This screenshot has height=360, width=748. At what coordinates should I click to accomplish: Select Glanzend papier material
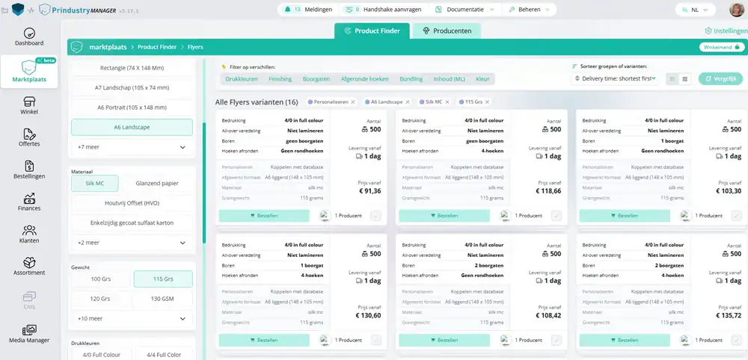click(157, 183)
